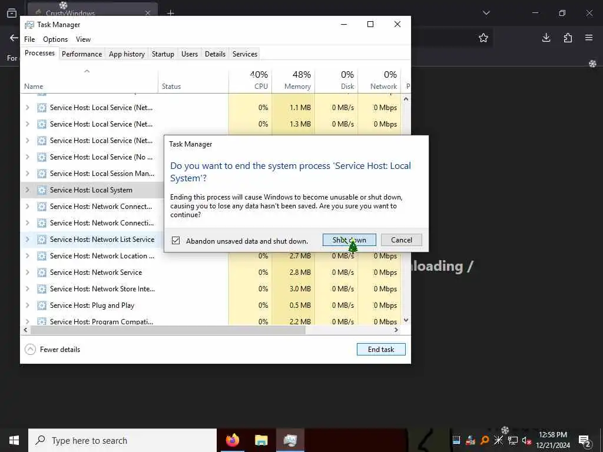Open the File menu in Task Manager
The height and width of the screenshot is (452, 603).
(29, 39)
